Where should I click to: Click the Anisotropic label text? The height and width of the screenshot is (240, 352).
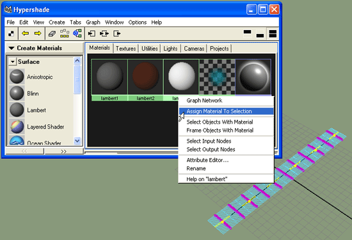click(40, 77)
